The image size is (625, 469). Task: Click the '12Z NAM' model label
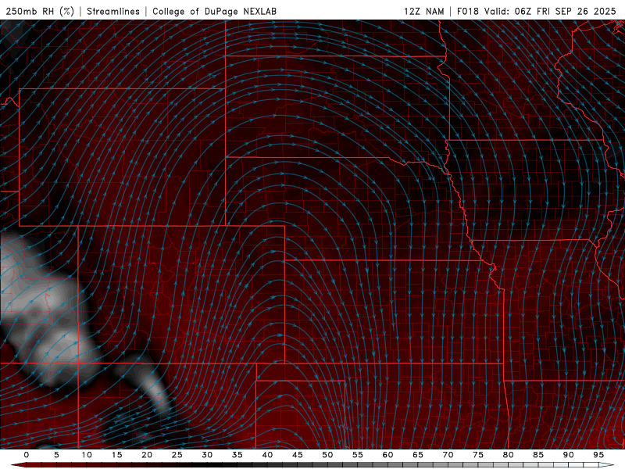[423, 11]
